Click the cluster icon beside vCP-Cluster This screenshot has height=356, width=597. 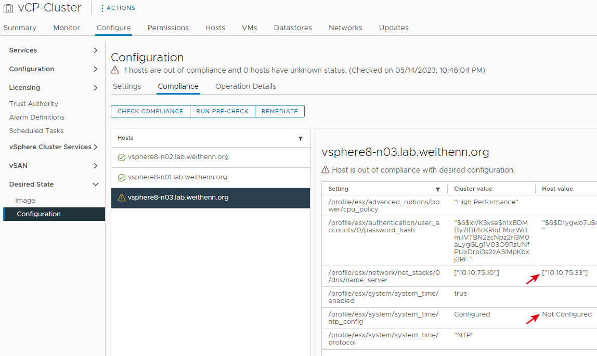click(x=8, y=8)
